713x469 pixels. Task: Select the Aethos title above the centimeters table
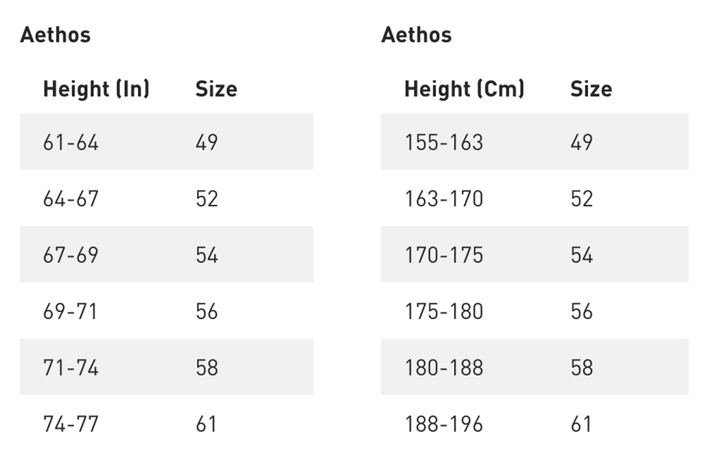[416, 35]
